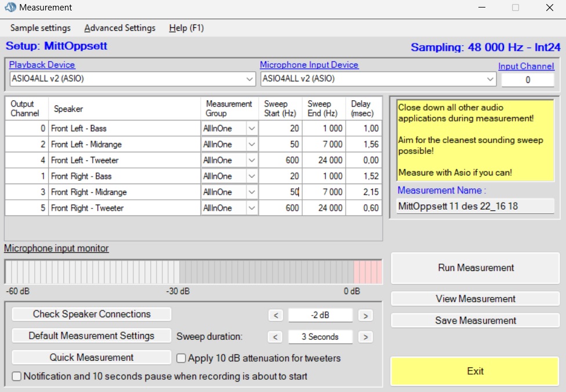Screen dimensions: 566x392
Task: Click Check Speaker Connections button
Action: coord(92,314)
